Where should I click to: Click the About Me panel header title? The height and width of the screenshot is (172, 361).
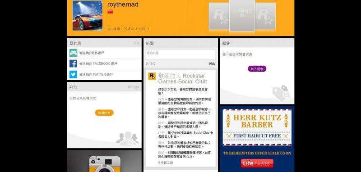[x=75, y=43]
